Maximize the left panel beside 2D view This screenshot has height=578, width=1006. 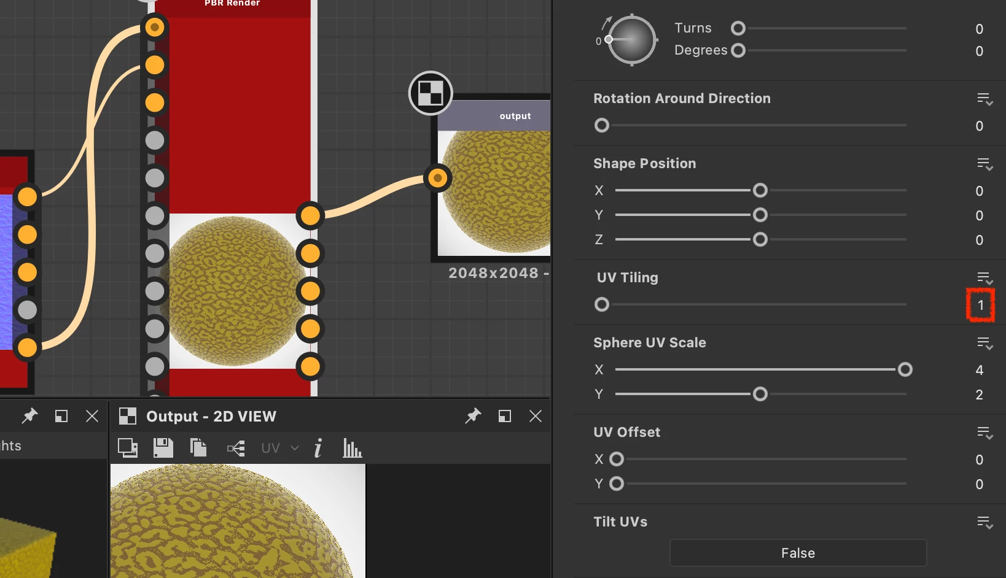coord(61,416)
